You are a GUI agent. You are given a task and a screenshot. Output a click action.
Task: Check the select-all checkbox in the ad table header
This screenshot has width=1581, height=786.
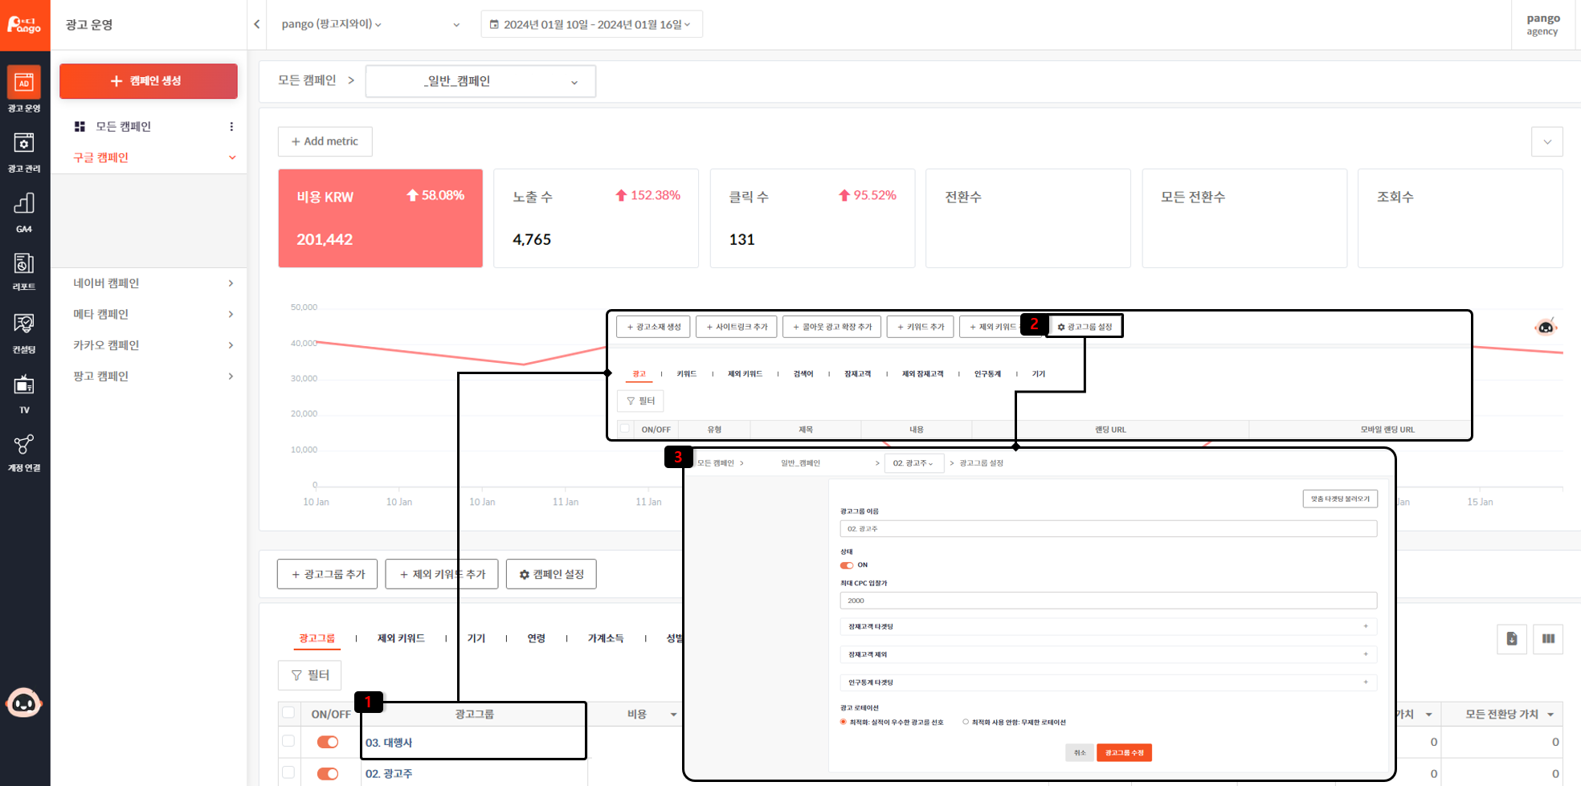click(625, 429)
